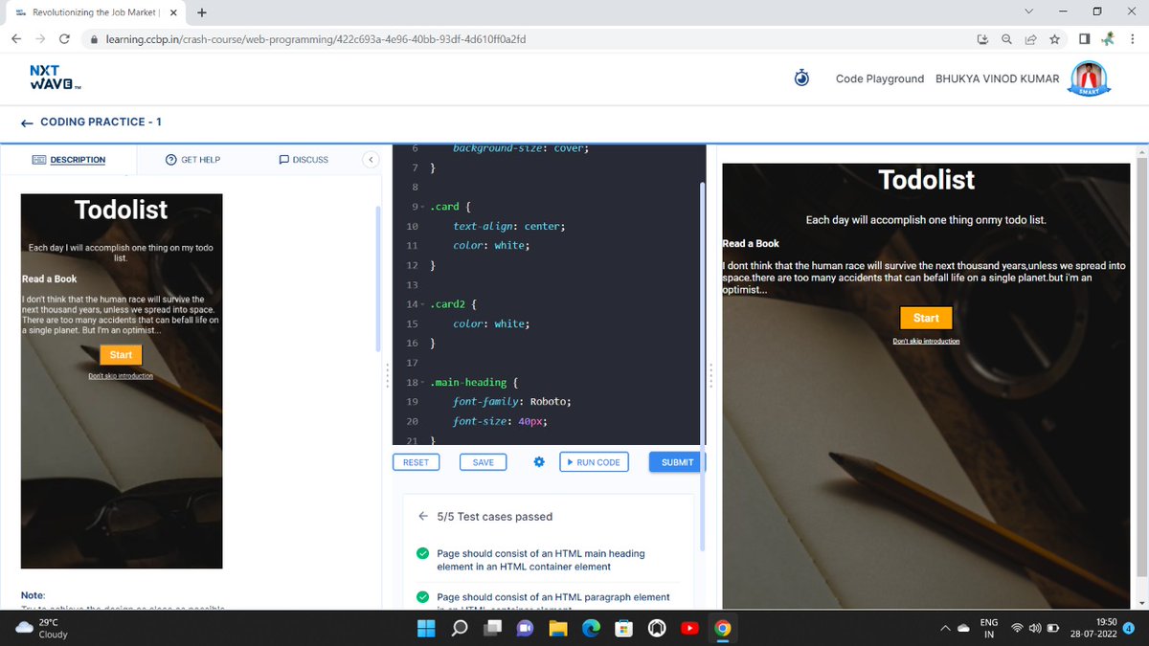Viewport: 1149px width, 646px height.
Task: Click the address bar URL
Action: tap(315, 39)
